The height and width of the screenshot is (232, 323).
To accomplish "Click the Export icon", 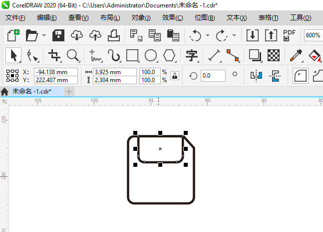I will pos(271,35).
